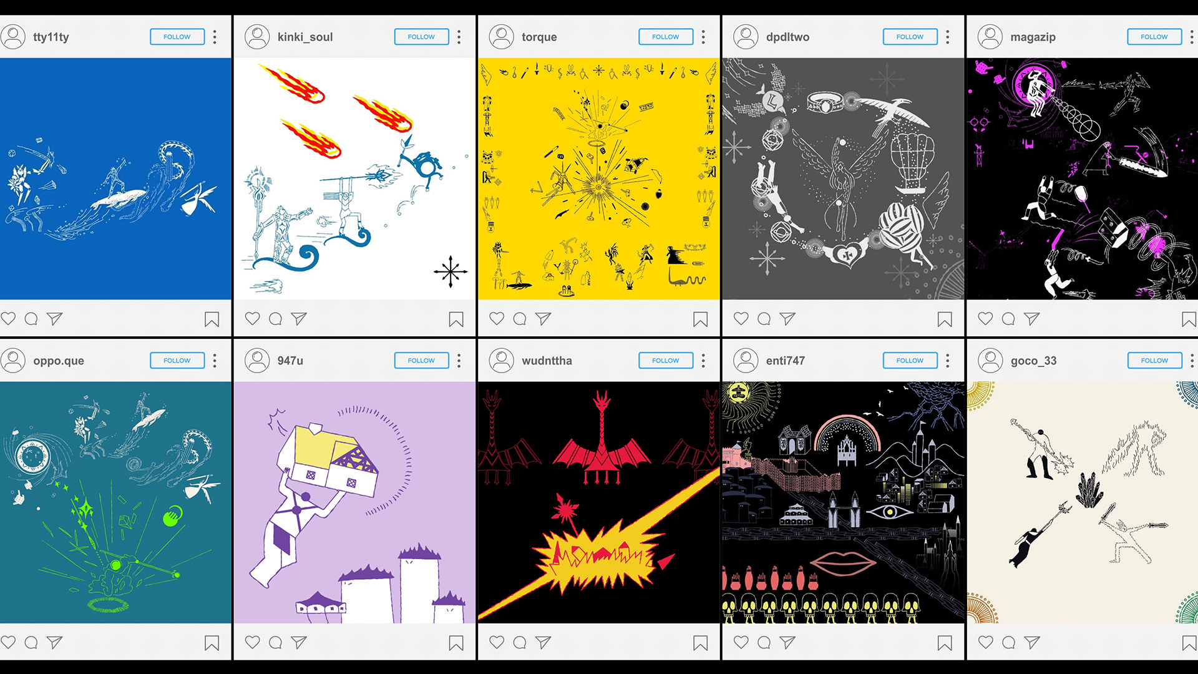Open the dpdltwo username link

point(787,37)
